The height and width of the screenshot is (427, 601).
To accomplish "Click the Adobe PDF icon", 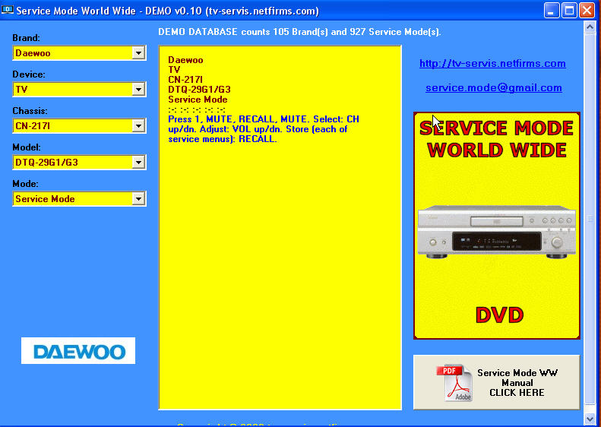I will pyautogui.click(x=455, y=382).
